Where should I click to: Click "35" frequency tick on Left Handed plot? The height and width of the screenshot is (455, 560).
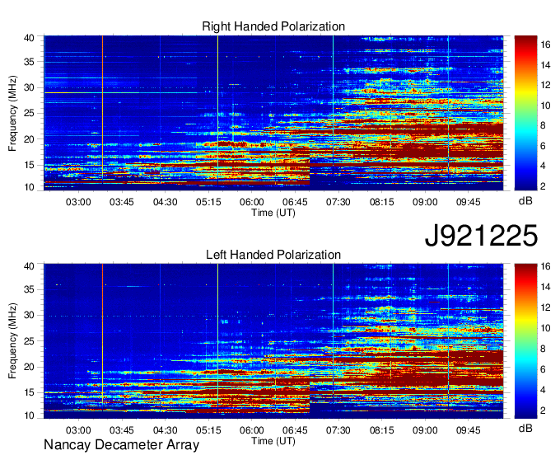[29, 290]
